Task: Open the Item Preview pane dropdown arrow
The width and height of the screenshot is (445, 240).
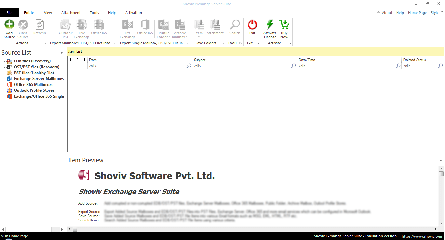Action: [x=441, y=160]
